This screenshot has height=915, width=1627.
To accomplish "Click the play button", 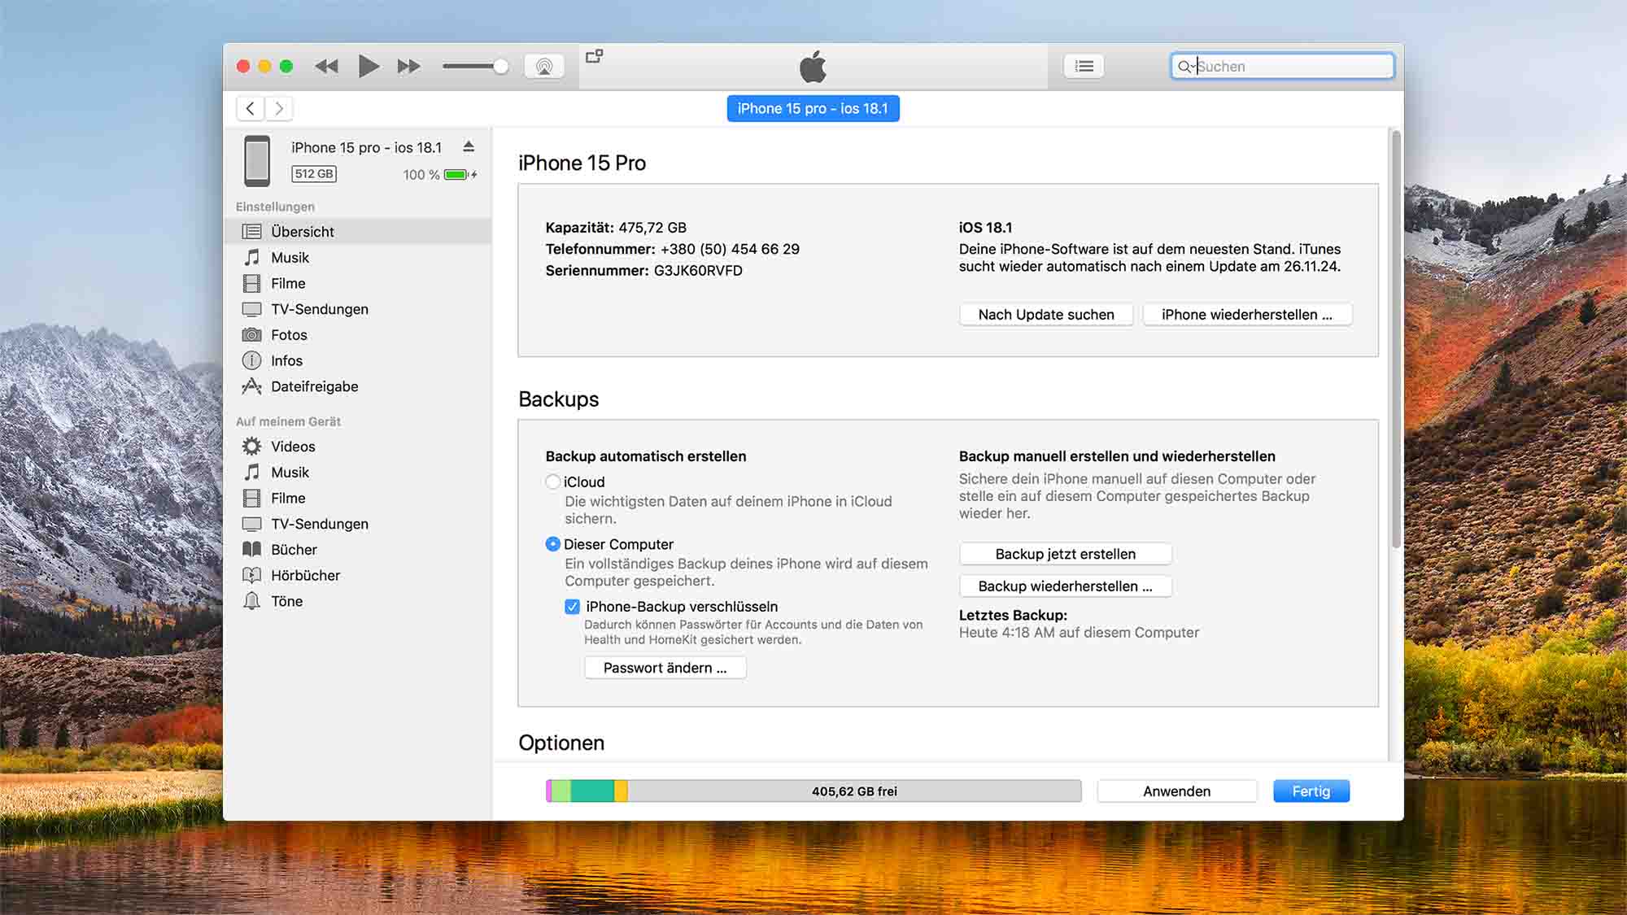I will pos(369,66).
